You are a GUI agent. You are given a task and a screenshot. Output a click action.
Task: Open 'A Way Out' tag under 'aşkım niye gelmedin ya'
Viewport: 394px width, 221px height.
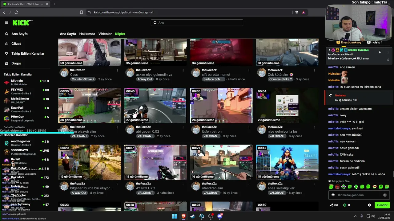(x=145, y=79)
